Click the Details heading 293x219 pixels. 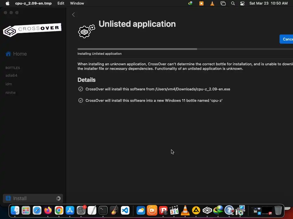coord(86,80)
